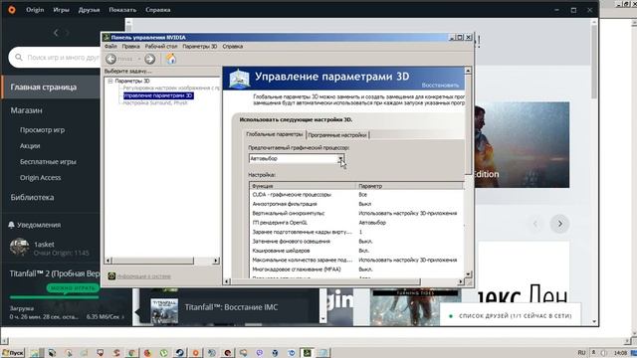
Task: Open the Справка menu in NVIDIA panel
Action: pos(233,47)
